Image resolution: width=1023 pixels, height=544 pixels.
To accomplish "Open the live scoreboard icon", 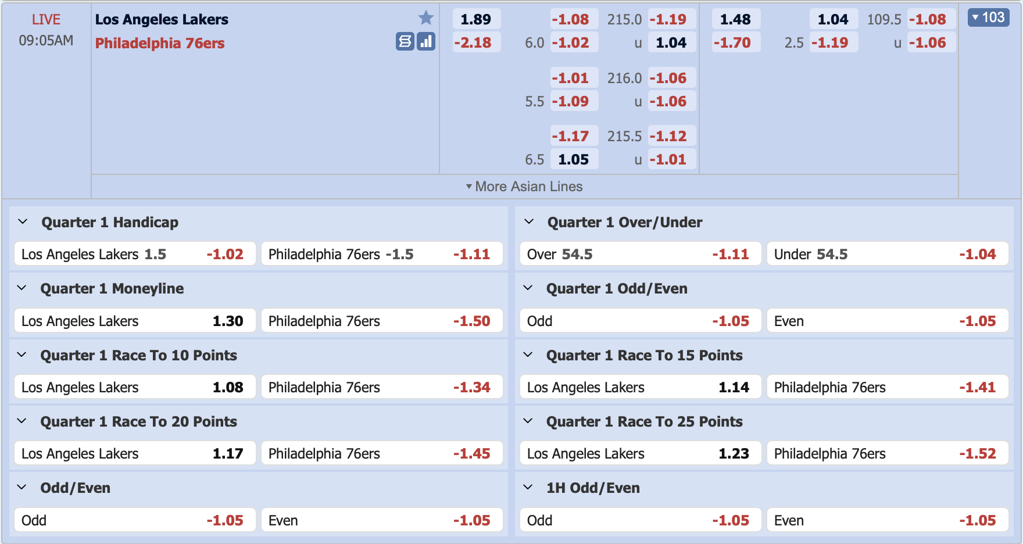I will point(405,41).
